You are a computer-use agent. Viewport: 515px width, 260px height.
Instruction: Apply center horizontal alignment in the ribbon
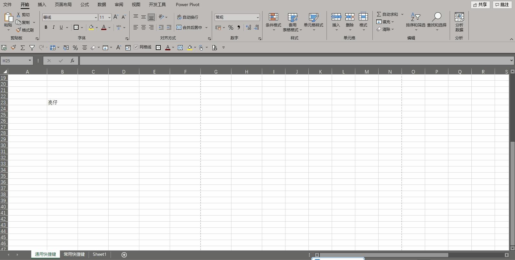click(x=144, y=27)
